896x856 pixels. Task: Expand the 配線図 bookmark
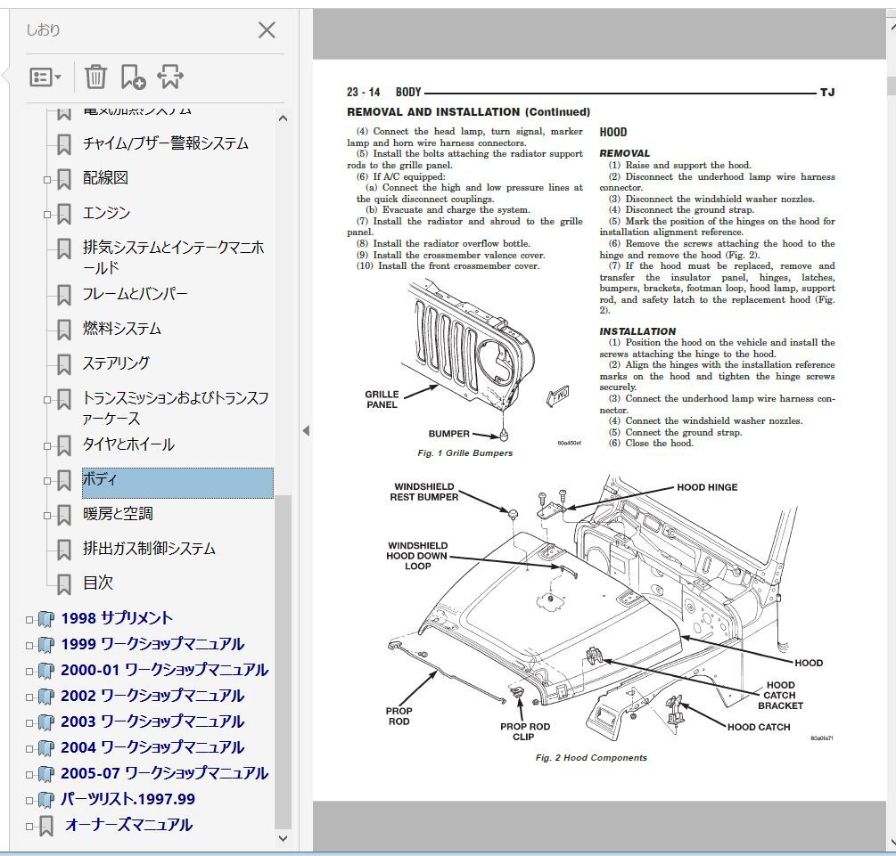click(47, 180)
